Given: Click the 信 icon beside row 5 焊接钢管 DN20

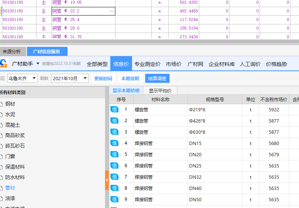Looking at the screenshot, I should coord(114,154).
